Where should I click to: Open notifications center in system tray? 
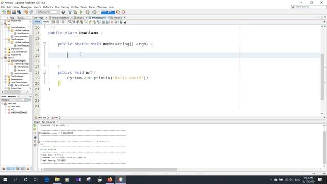pos(320,179)
